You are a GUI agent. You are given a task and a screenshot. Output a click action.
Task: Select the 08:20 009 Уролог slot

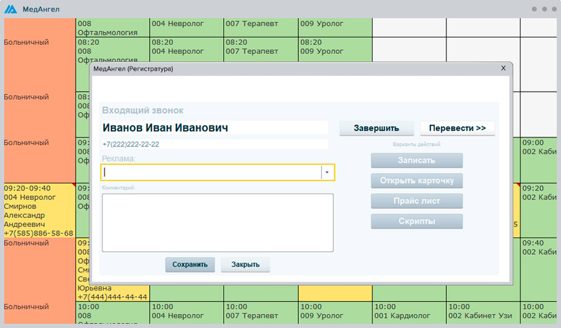click(x=334, y=47)
